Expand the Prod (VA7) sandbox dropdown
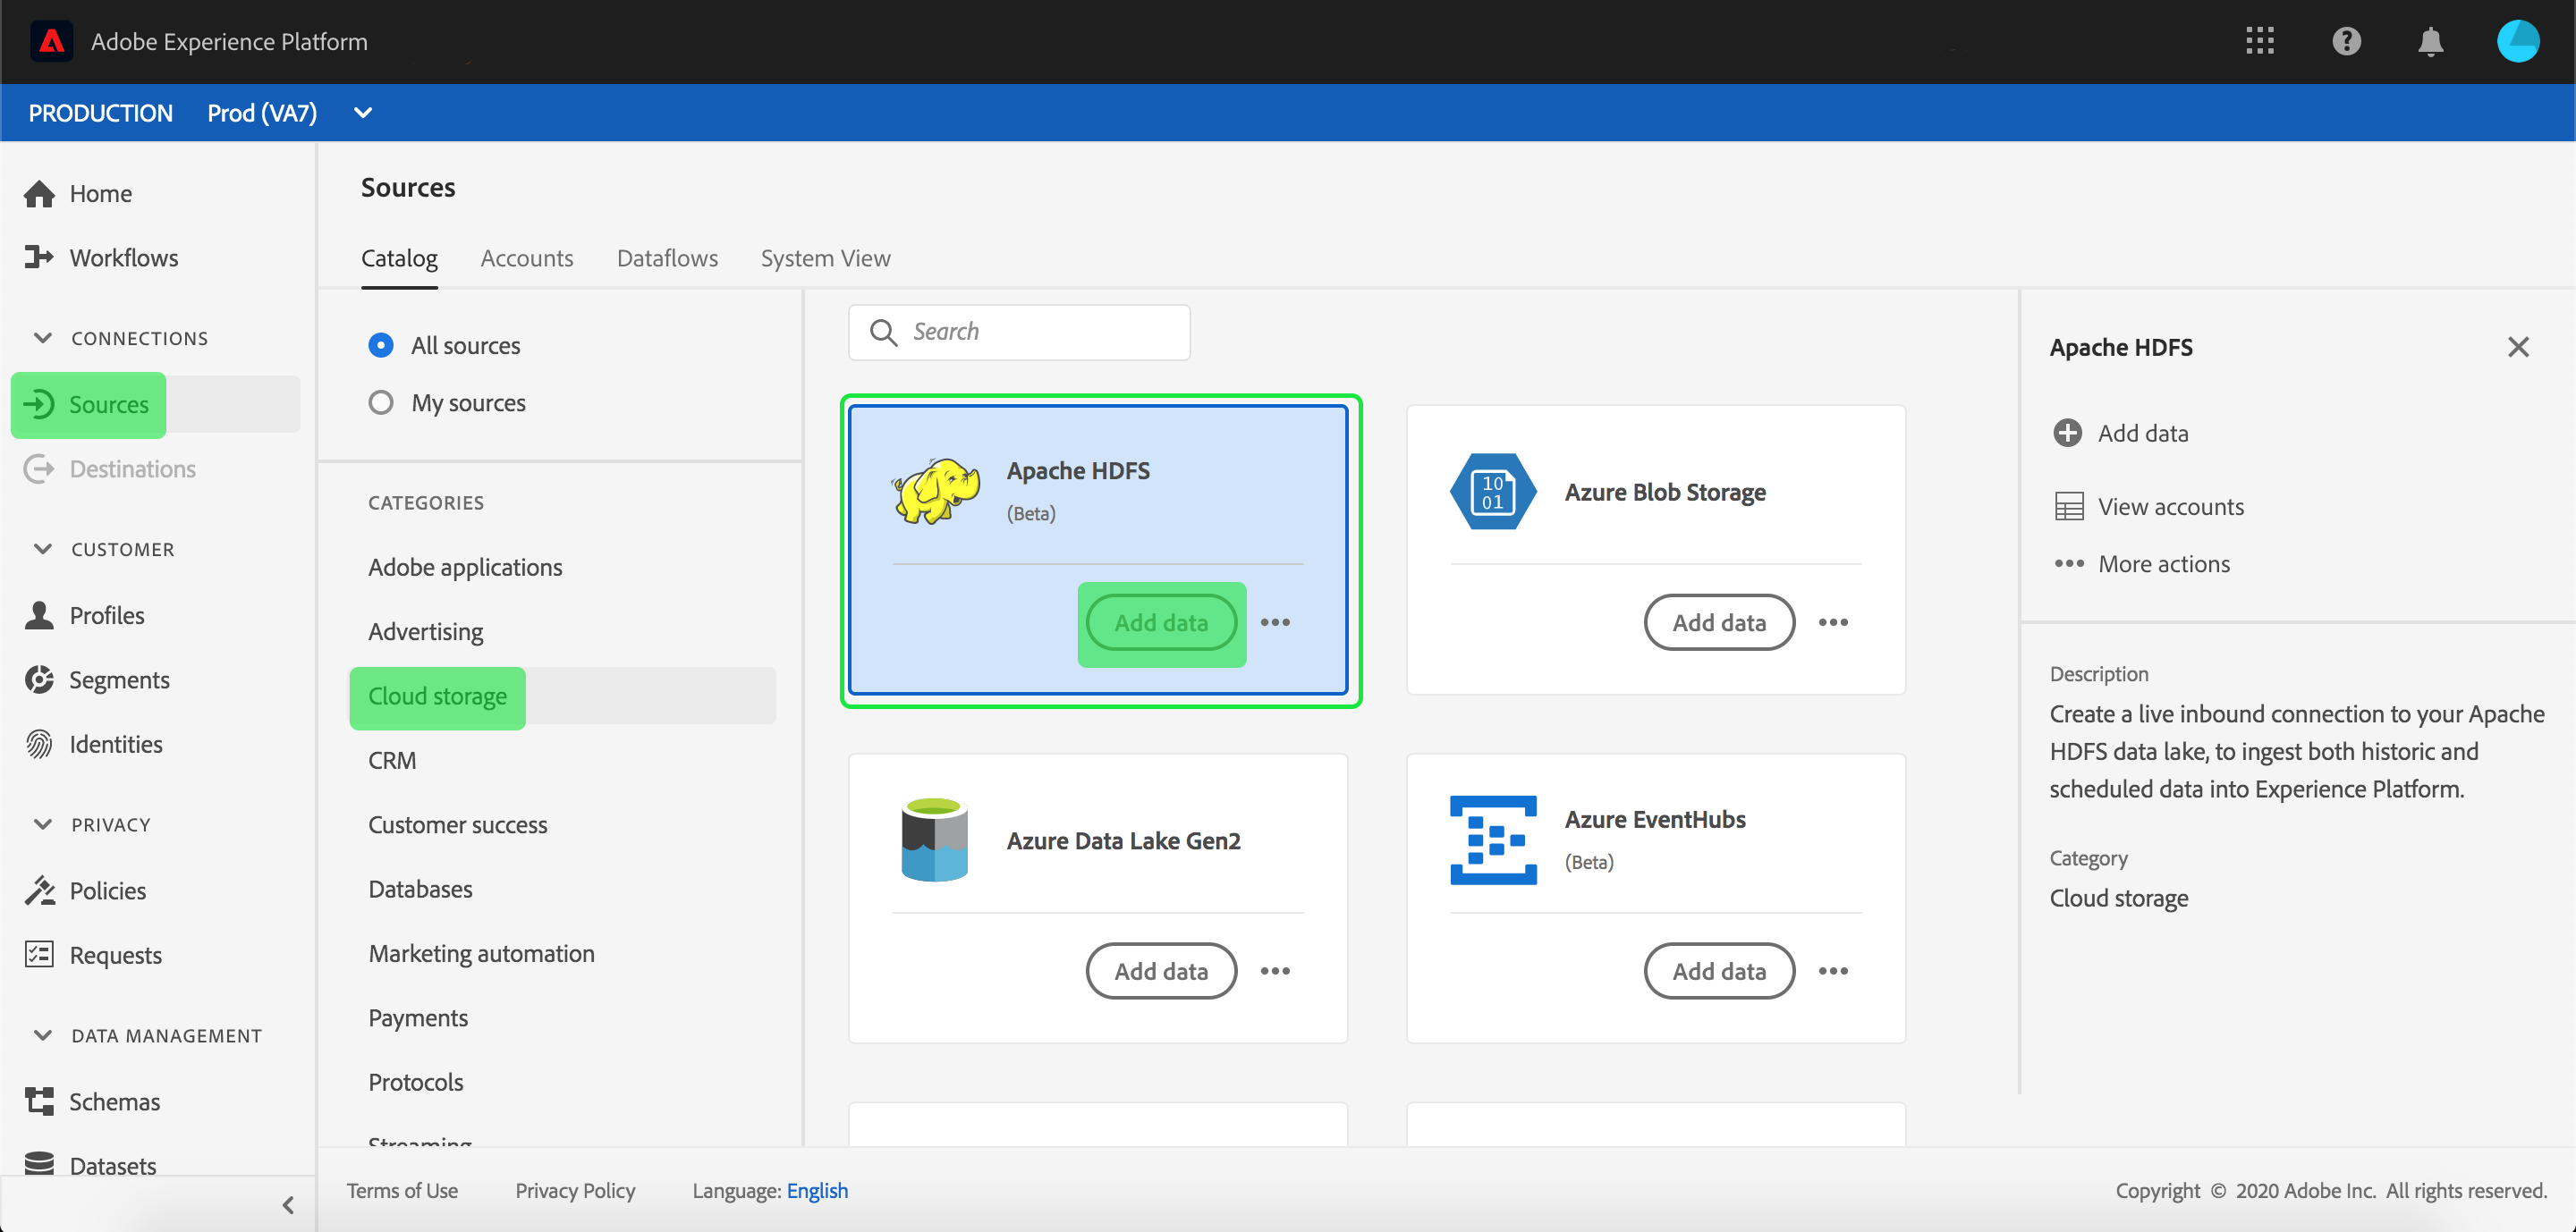The image size is (2576, 1232). [363, 113]
